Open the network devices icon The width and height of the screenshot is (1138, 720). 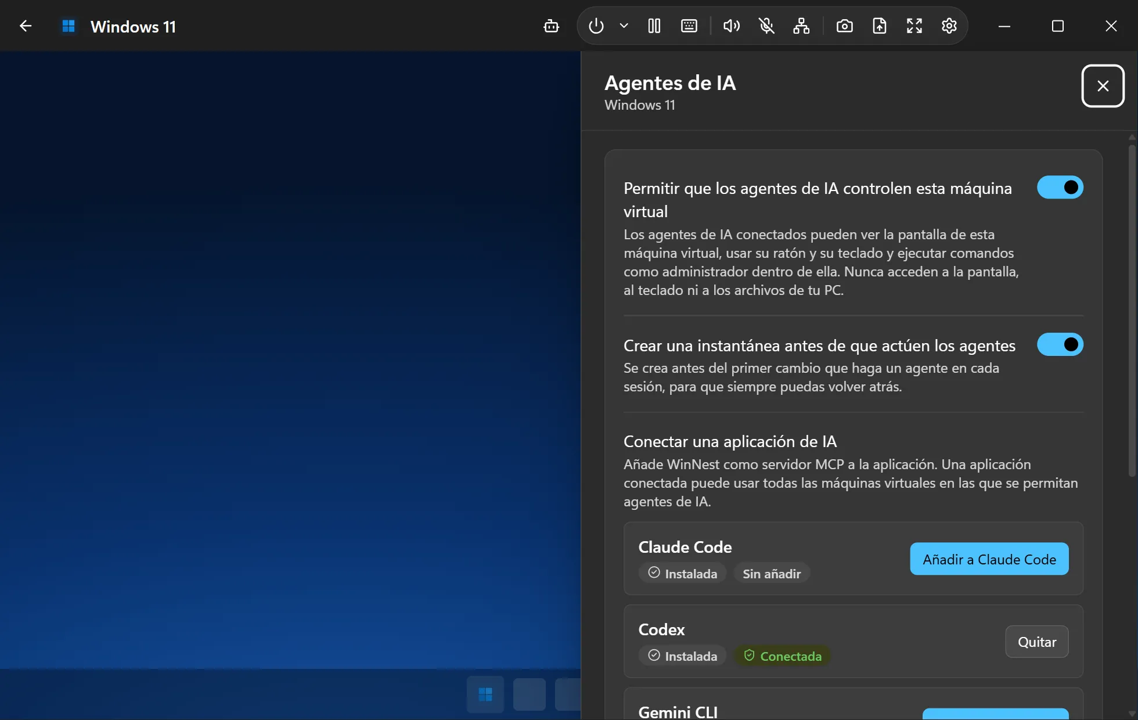(x=801, y=26)
